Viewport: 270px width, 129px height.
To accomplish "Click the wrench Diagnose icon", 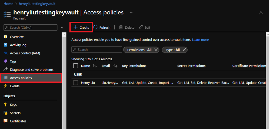I will pyautogui.click(x=5, y=70).
